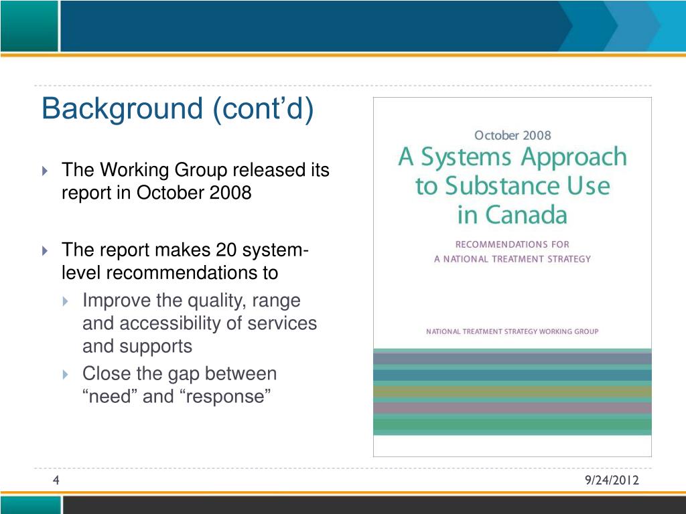This screenshot has height=514, width=686.
Task: Click the arrow bullet before "Close the gap"
Action: (66, 374)
